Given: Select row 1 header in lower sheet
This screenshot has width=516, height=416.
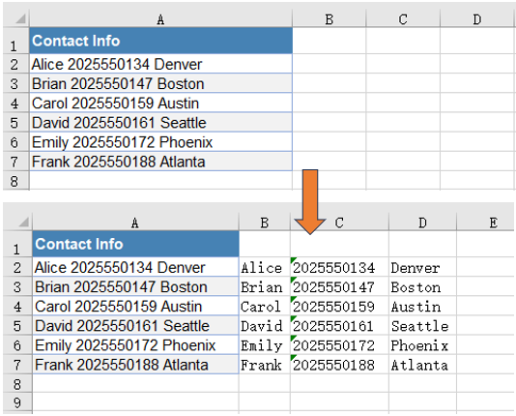Looking at the screenshot, I should pos(17,244).
